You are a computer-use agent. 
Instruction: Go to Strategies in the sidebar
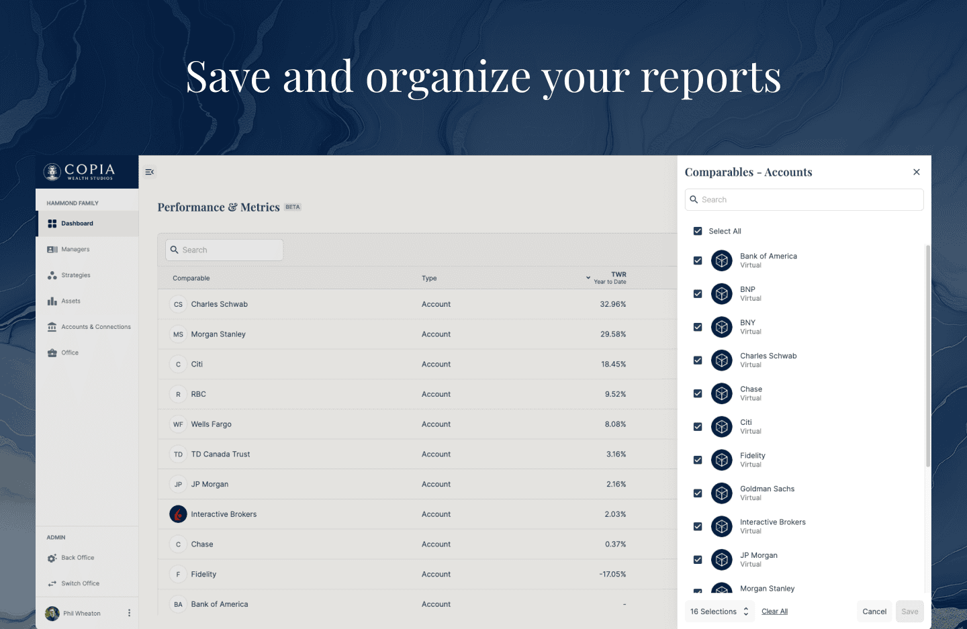pyautogui.click(x=87, y=275)
